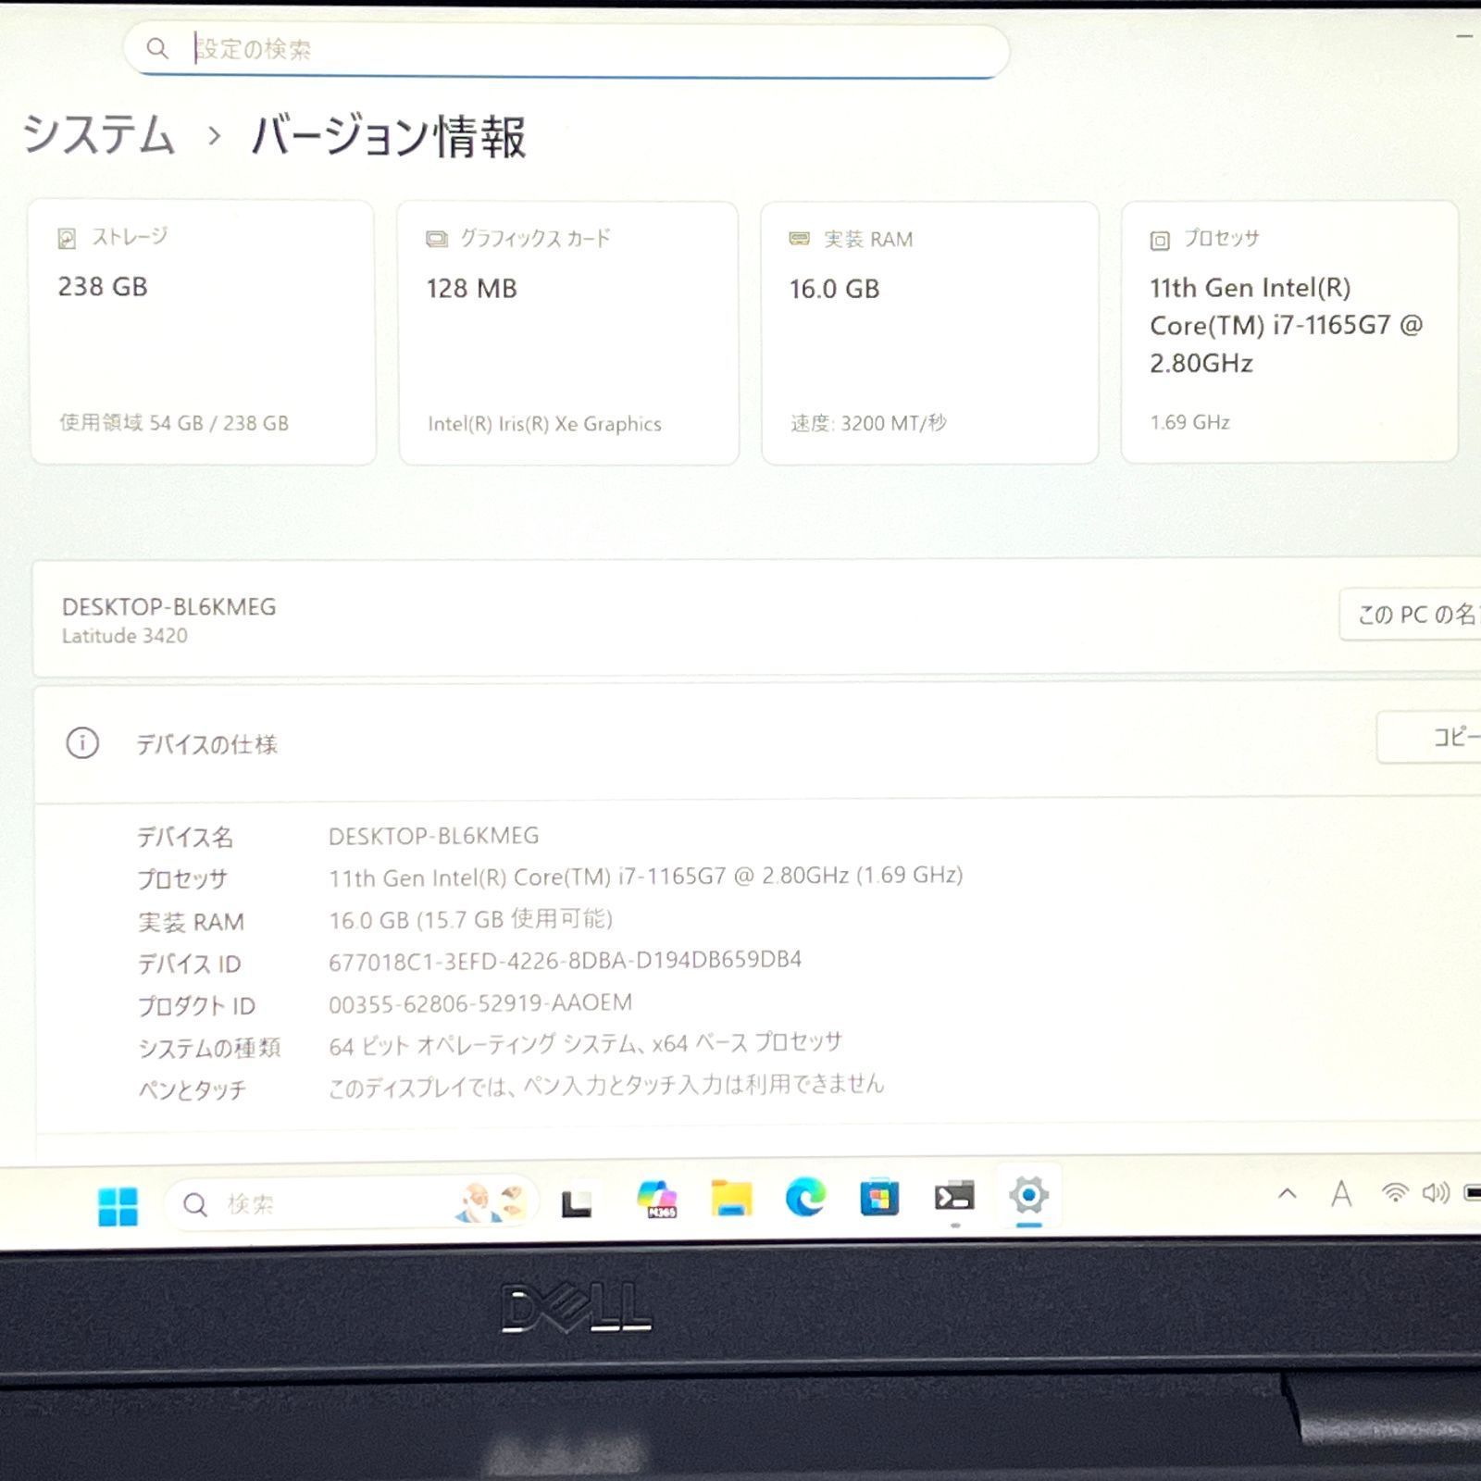Click the ペンとタッチ description text
The image size is (1481, 1481).
[x=606, y=1085]
